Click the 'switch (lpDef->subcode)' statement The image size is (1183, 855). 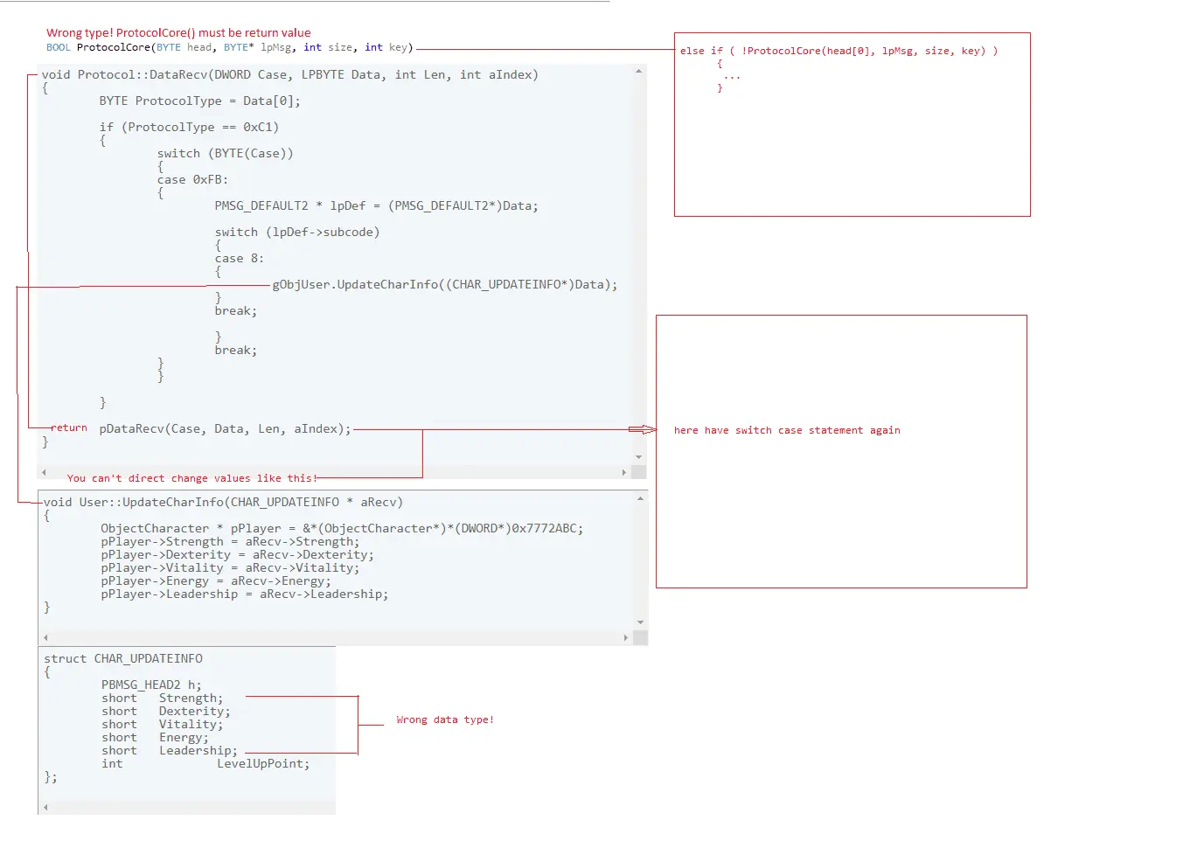(x=297, y=233)
